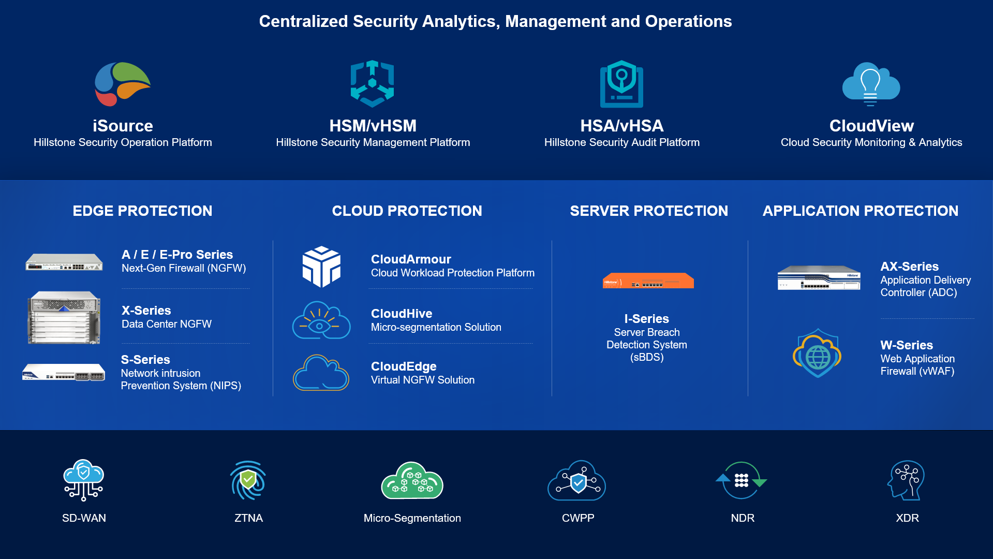This screenshot has height=559, width=993.
Task: Click 'Hillstone Security Management Platform' subtitle
Action: [373, 142]
